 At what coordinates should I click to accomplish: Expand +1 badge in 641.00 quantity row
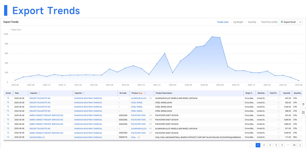(150, 98)
